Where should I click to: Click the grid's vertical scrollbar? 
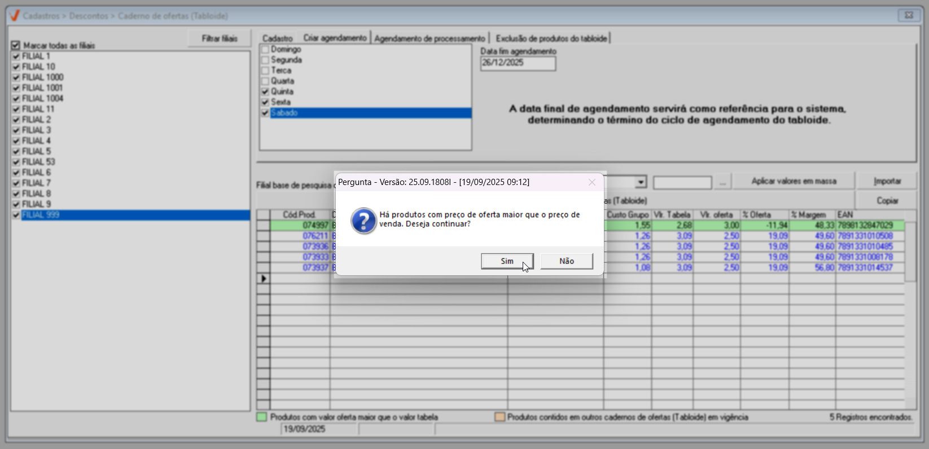click(x=910, y=309)
